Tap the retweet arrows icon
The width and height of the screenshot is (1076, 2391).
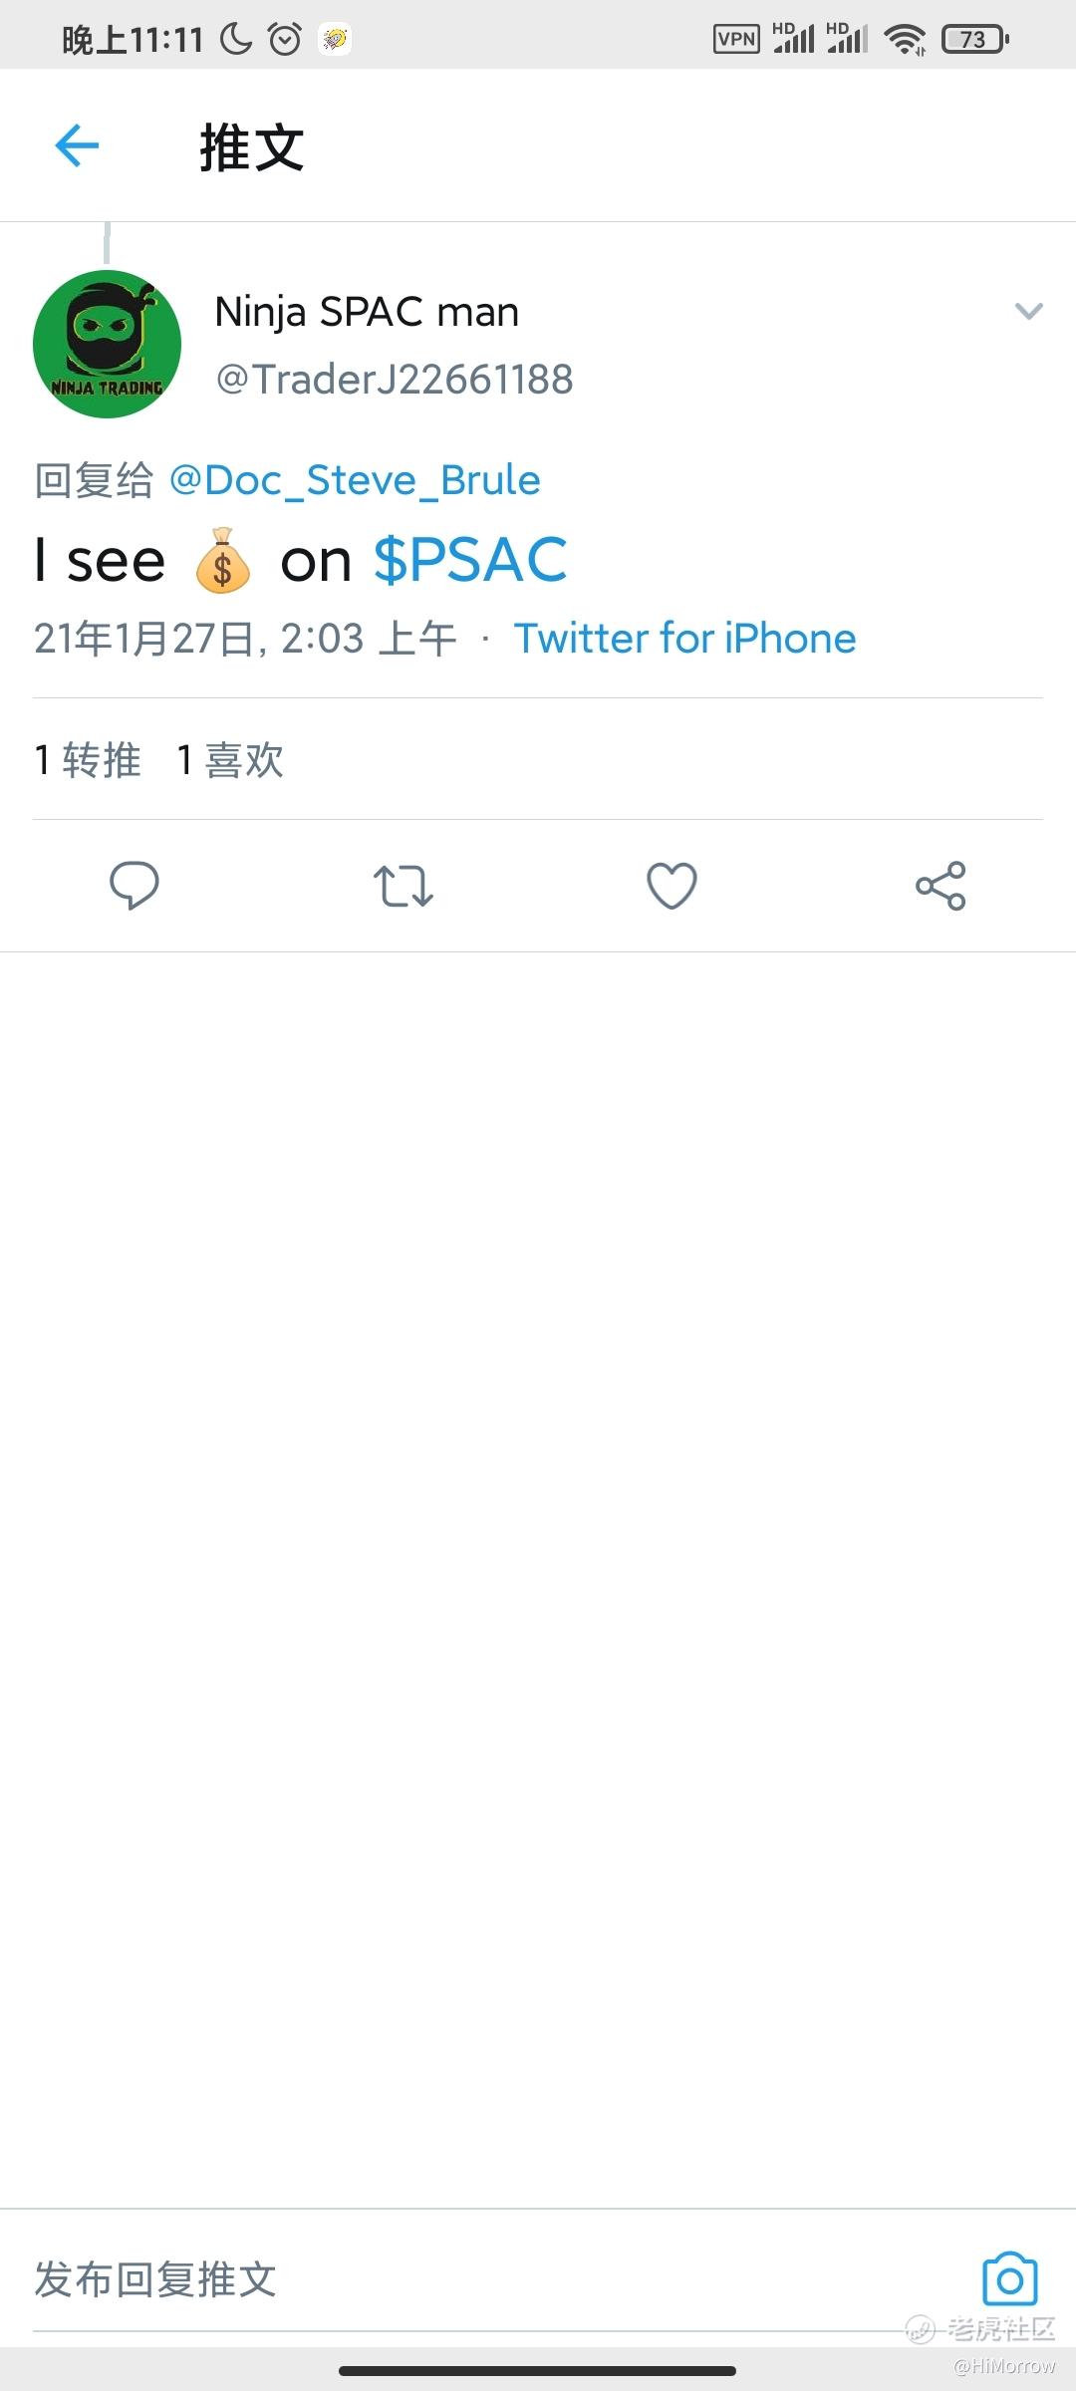pyautogui.click(x=403, y=886)
